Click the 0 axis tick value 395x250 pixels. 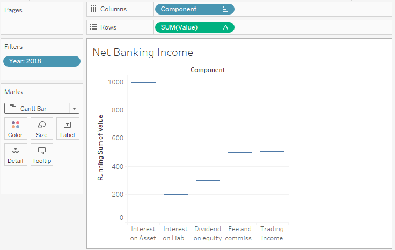click(x=121, y=218)
